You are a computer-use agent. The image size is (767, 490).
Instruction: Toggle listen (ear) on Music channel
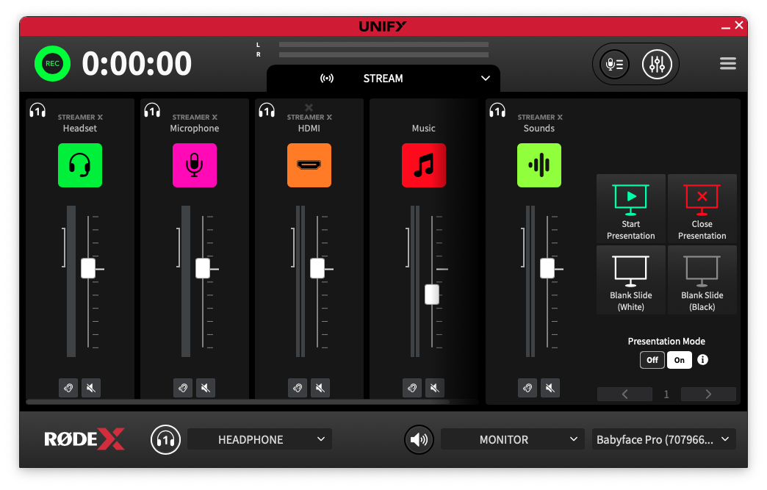[x=412, y=389]
